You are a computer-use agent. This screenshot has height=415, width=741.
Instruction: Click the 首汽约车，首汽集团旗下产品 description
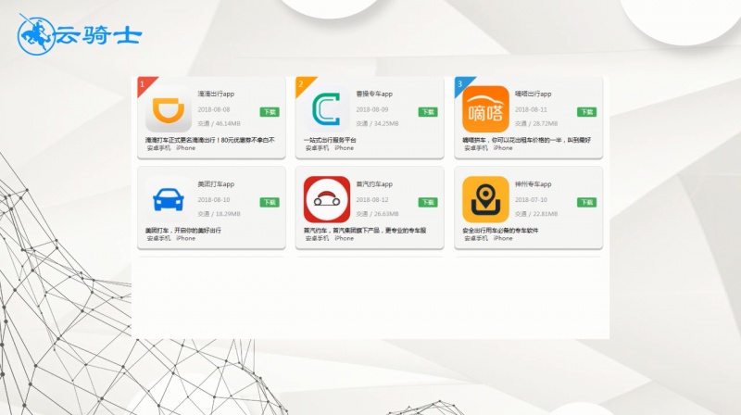pyautogui.click(x=365, y=230)
